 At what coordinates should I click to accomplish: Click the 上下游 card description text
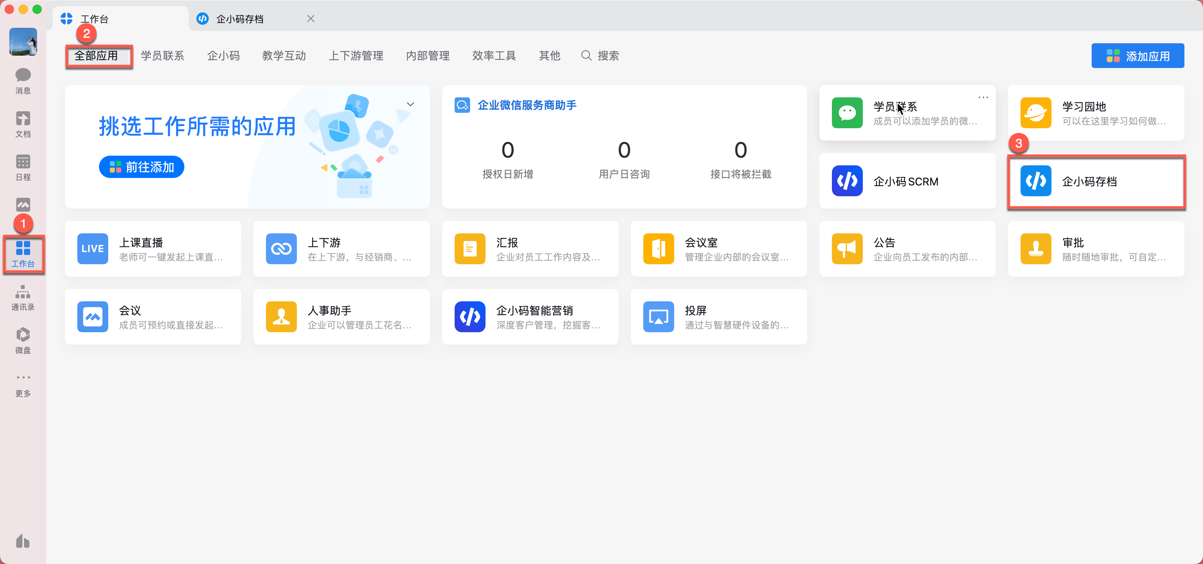coord(360,257)
